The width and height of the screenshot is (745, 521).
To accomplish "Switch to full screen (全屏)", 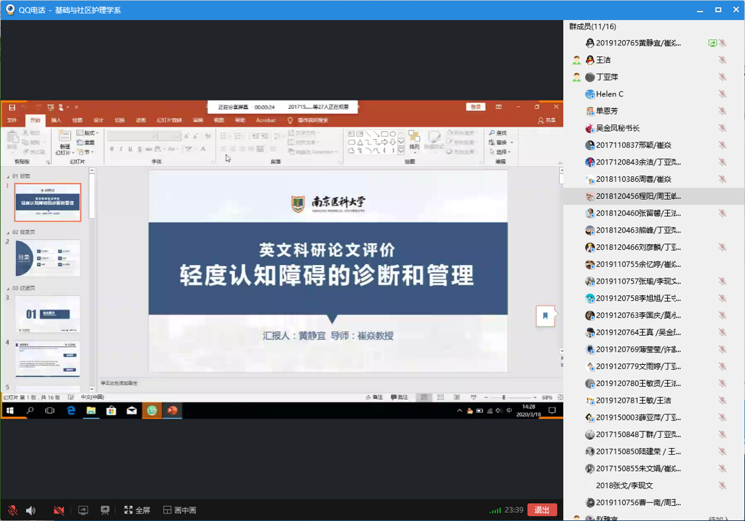I will tap(137, 510).
